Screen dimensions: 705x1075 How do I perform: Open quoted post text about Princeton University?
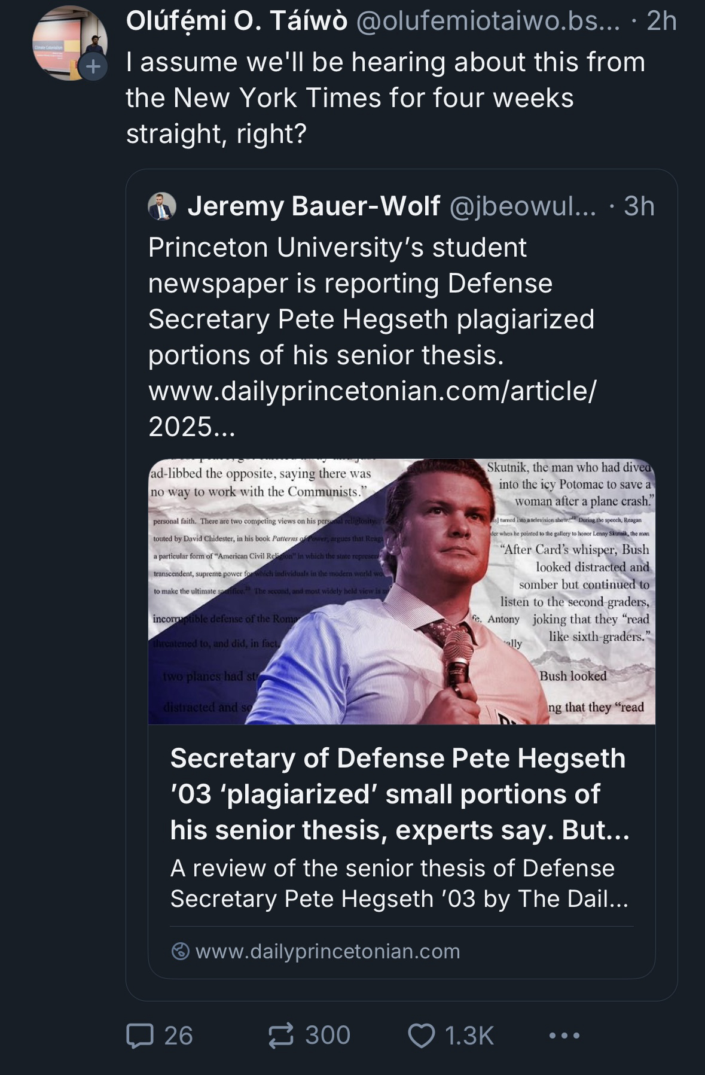(371, 301)
